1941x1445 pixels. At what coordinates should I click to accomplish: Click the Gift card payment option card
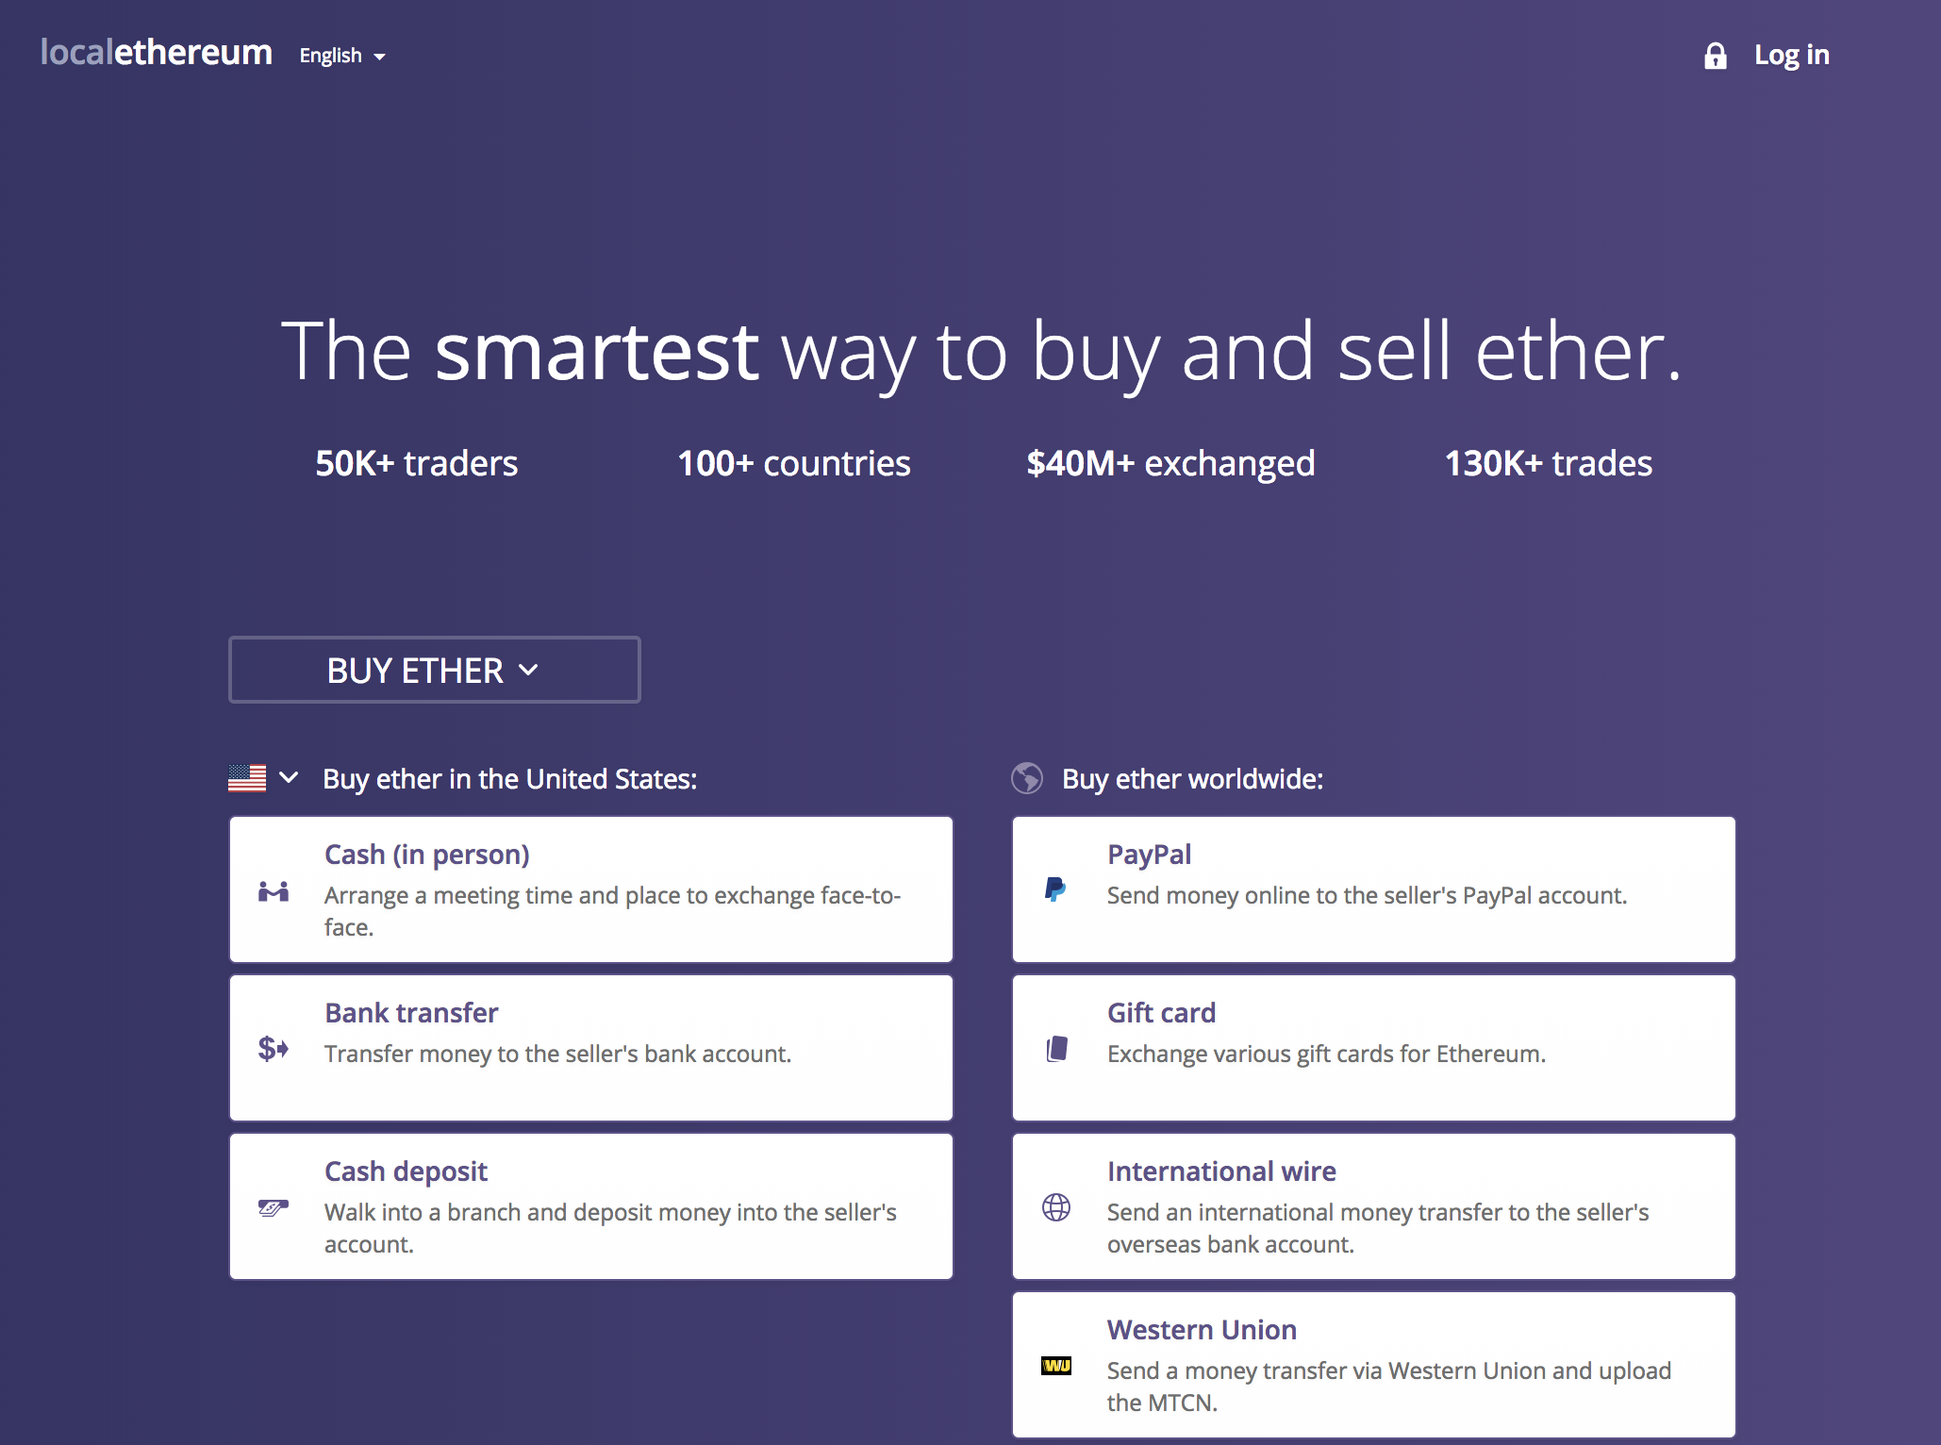coord(1372,1047)
